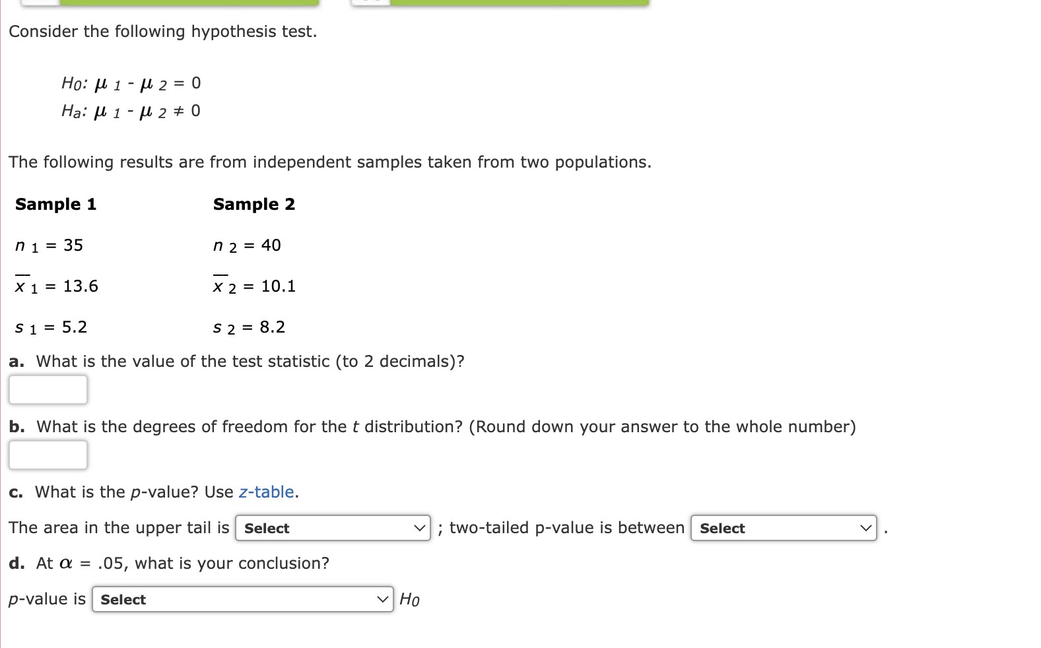Click the chevron on the two-tailed p-value dropdown

[866, 528]
